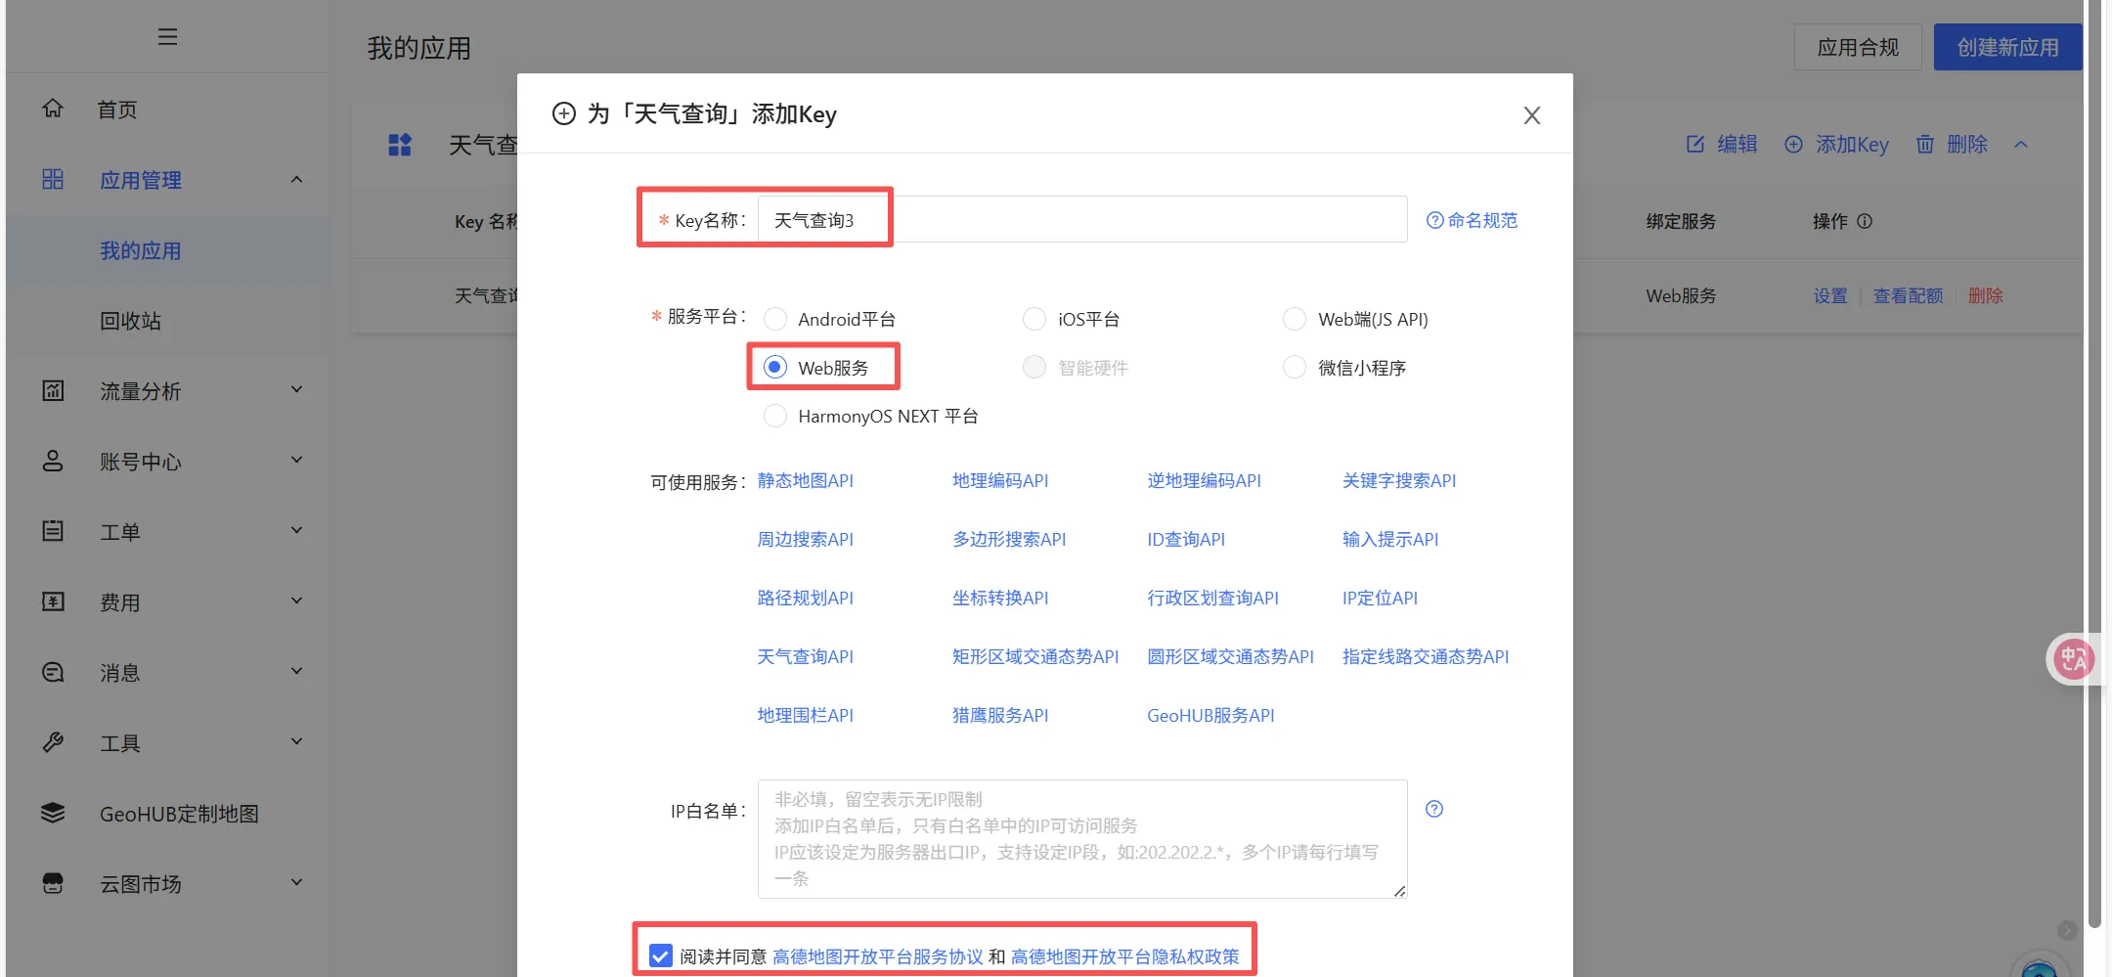Screen dimensions: 2112x977
Task: Expand the 流量分析 menu chevron
Action: pyautogui.click(x=296, y=390)
